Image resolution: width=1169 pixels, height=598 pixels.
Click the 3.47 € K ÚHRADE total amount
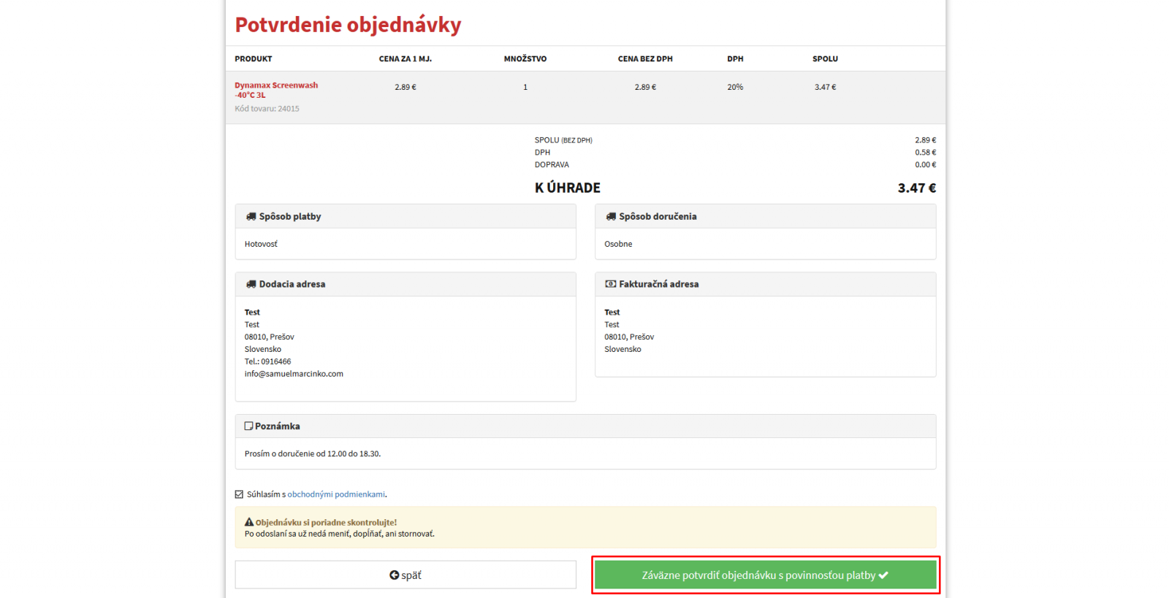click(916, 188)
